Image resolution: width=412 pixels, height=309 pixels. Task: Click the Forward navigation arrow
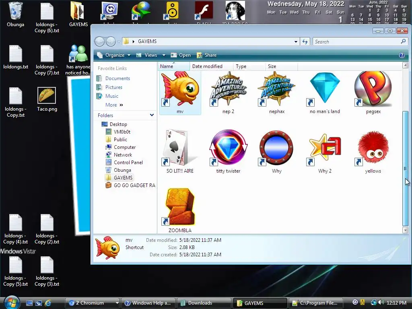(x=111, y=41)
